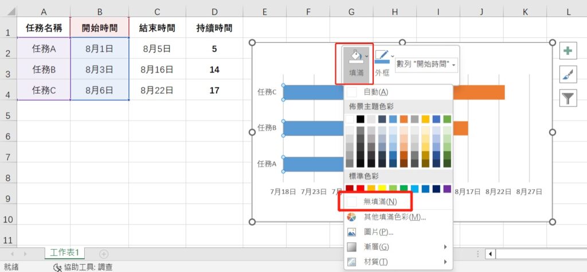Expand the 材質(T) submenu arrow
This screenshot has height=272, width=587.
(445, 262)
